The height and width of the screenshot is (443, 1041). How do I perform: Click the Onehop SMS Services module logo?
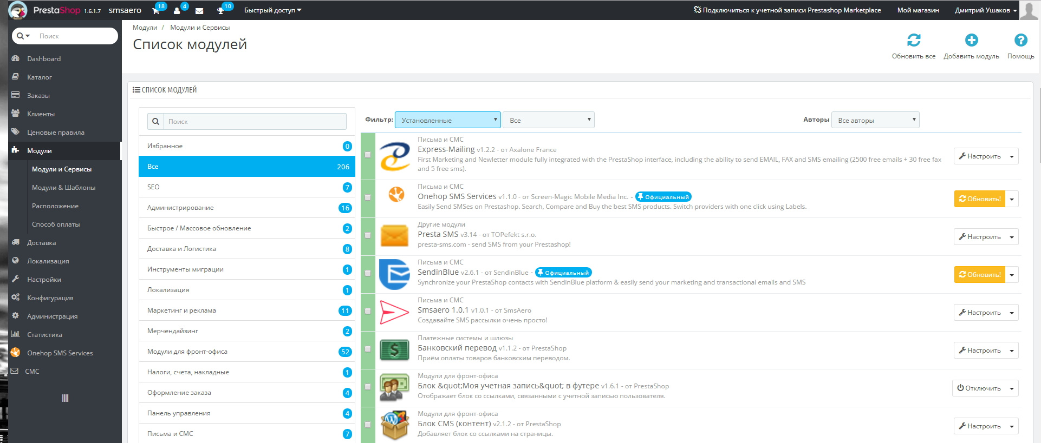(396, 194)
